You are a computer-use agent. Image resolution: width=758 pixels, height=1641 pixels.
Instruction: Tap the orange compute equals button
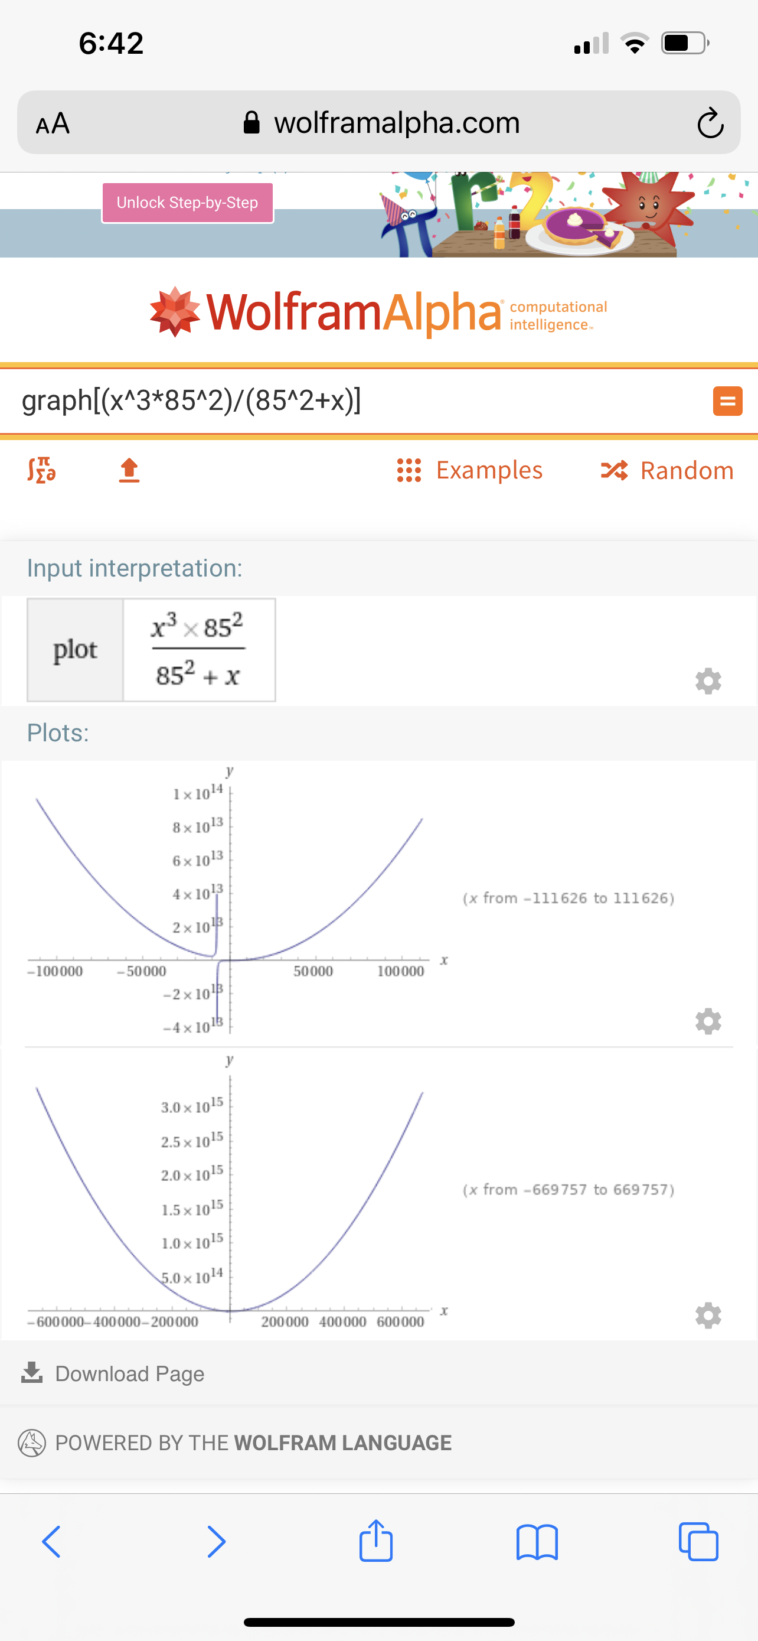(x=727, y=401)
